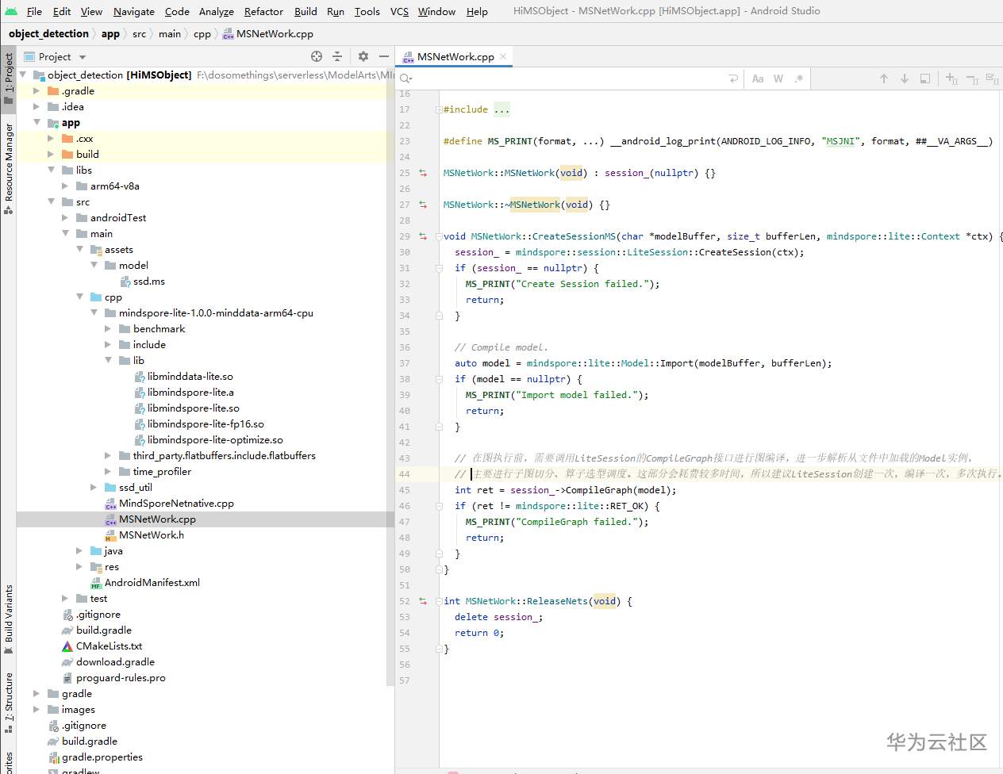Open the Project view dropdown
The height and width of the screenshot is (774, 1003).
pyautogui.click(x=83, y=57)
